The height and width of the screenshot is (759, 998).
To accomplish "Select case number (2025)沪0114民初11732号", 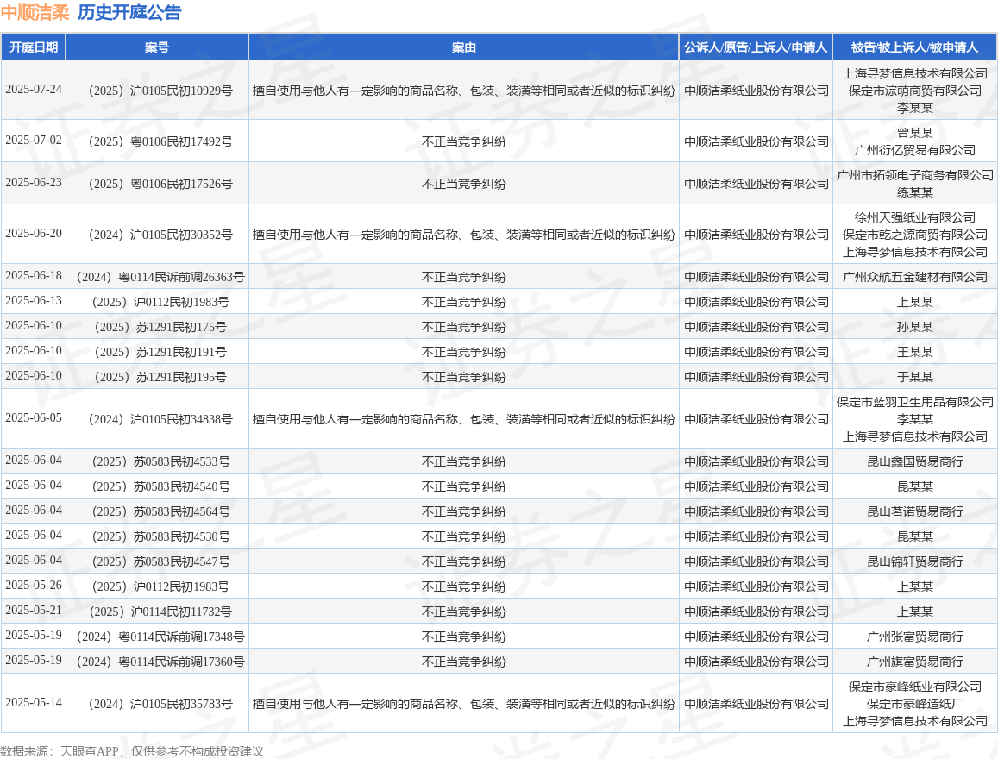I will coord(157,612).
